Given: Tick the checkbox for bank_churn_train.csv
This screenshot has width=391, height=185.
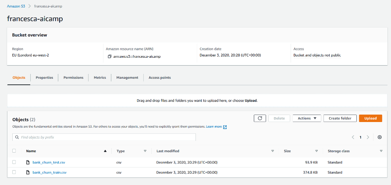Looking at the screenshot, I should (14, 172).
